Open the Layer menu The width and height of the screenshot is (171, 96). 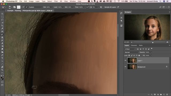point(37,1)
